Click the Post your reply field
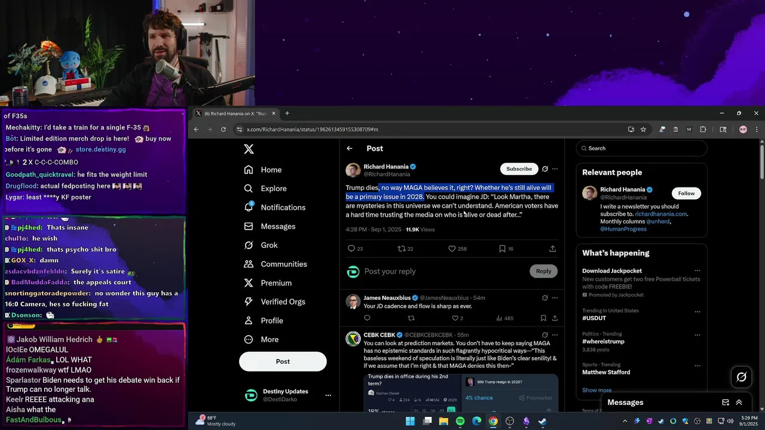The width and height of the screenshot is (765, 430). pyautogui.click(x=443, y=271)
